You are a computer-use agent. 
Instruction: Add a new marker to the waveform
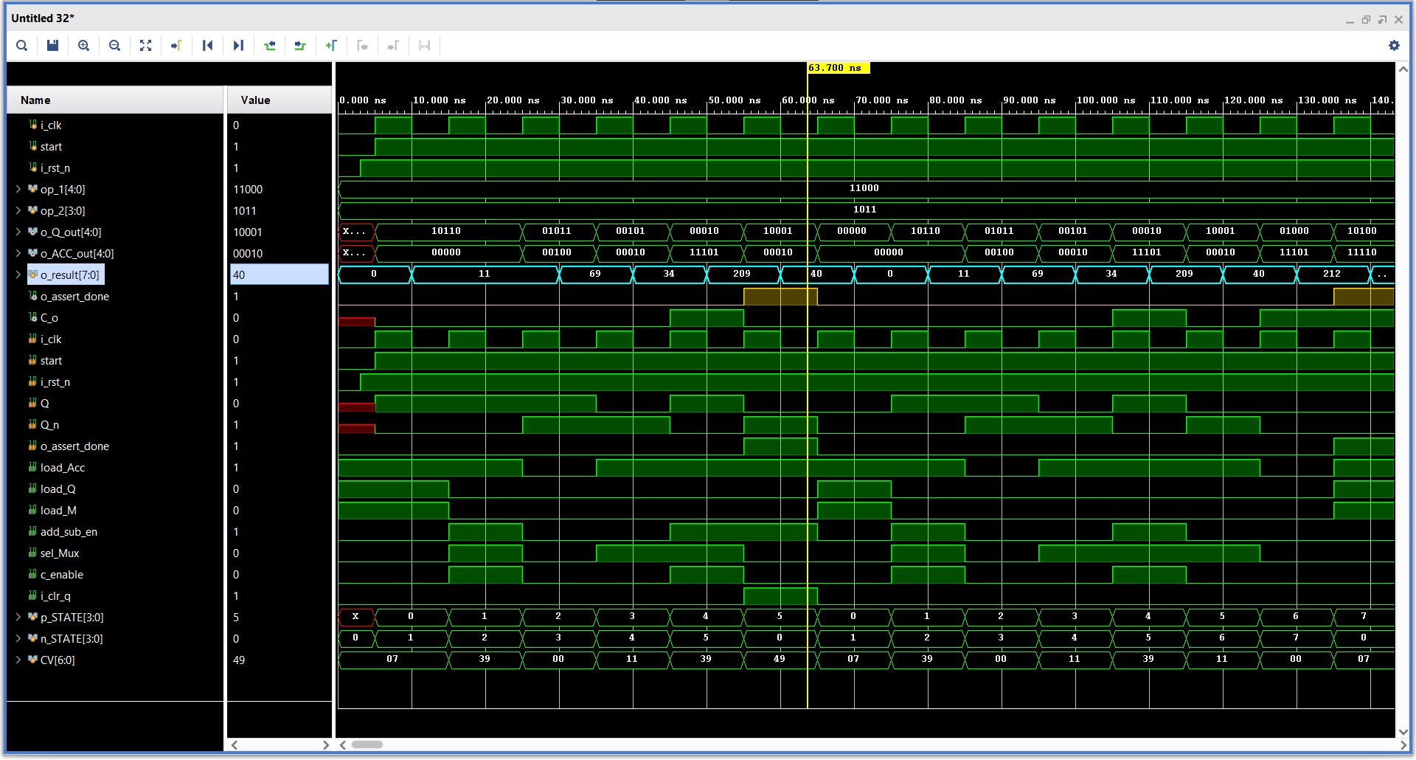[331, 45]
